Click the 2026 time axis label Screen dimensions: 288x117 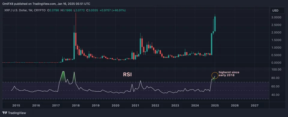point(235,105)
